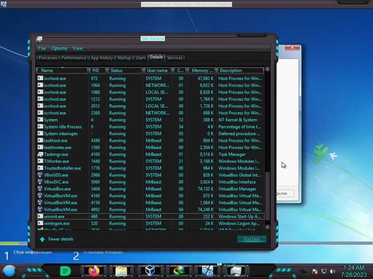Click the icon beside Taskmgr.exe
This screenshot has width=373, height=279.
point(40,154)
